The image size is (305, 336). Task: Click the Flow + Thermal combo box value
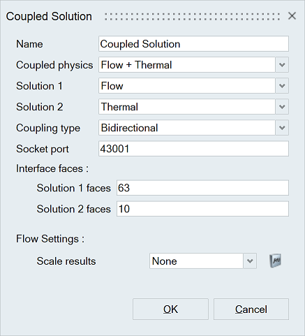187,65
